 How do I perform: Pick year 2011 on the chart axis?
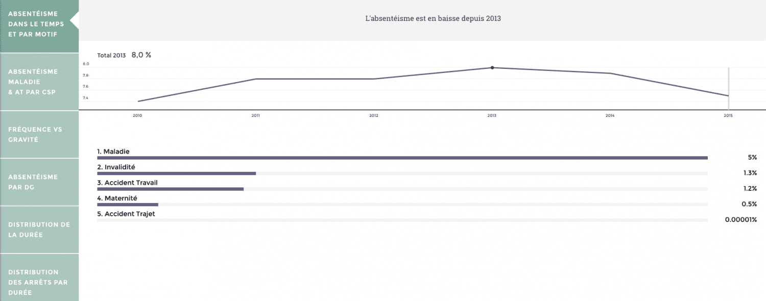pyautogui.click(x=256, y=116)
